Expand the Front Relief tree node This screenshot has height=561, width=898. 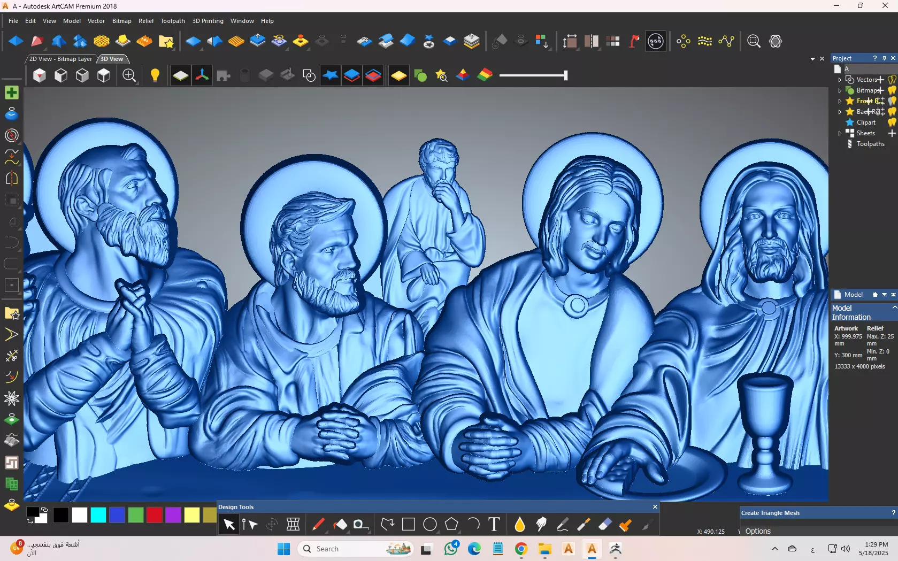coord(840,101)
